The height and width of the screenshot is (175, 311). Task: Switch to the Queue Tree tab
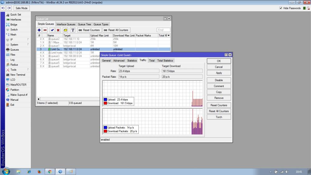[84, 24]
